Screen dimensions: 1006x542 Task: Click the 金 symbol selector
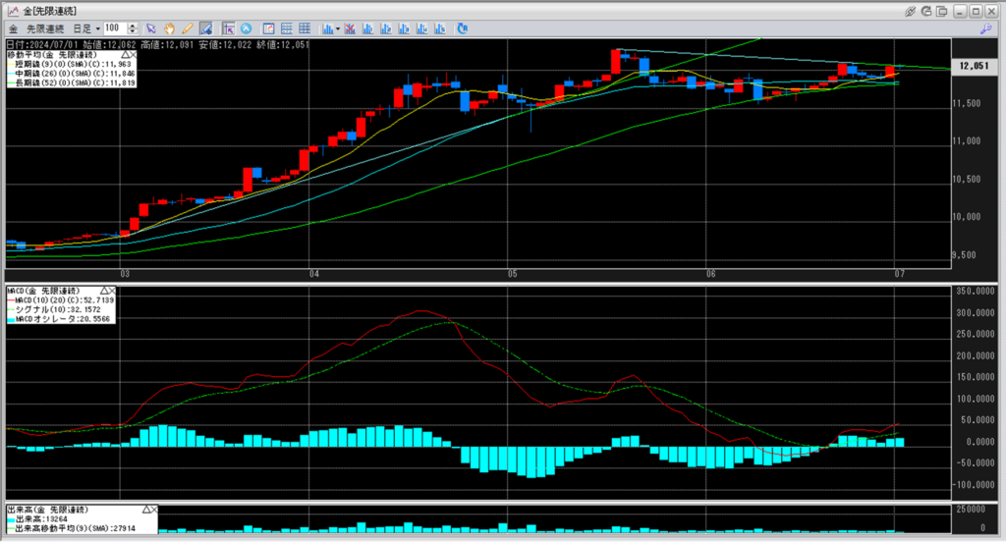[14, 28]
